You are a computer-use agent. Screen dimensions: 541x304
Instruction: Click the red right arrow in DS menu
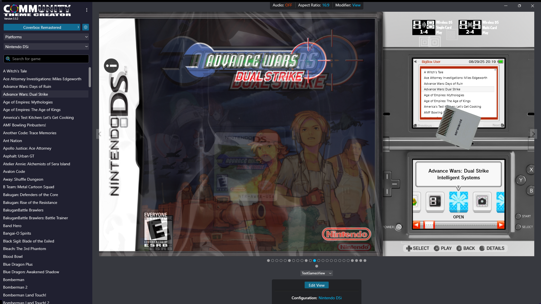(501, 225)
